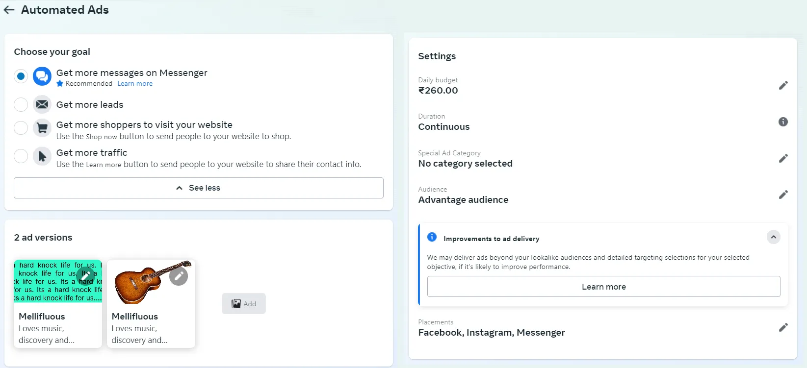Open Learn more about Messenger goal
Image resolution: width=807 pixels, height=368 pixels.
click(x=134, y=83)
